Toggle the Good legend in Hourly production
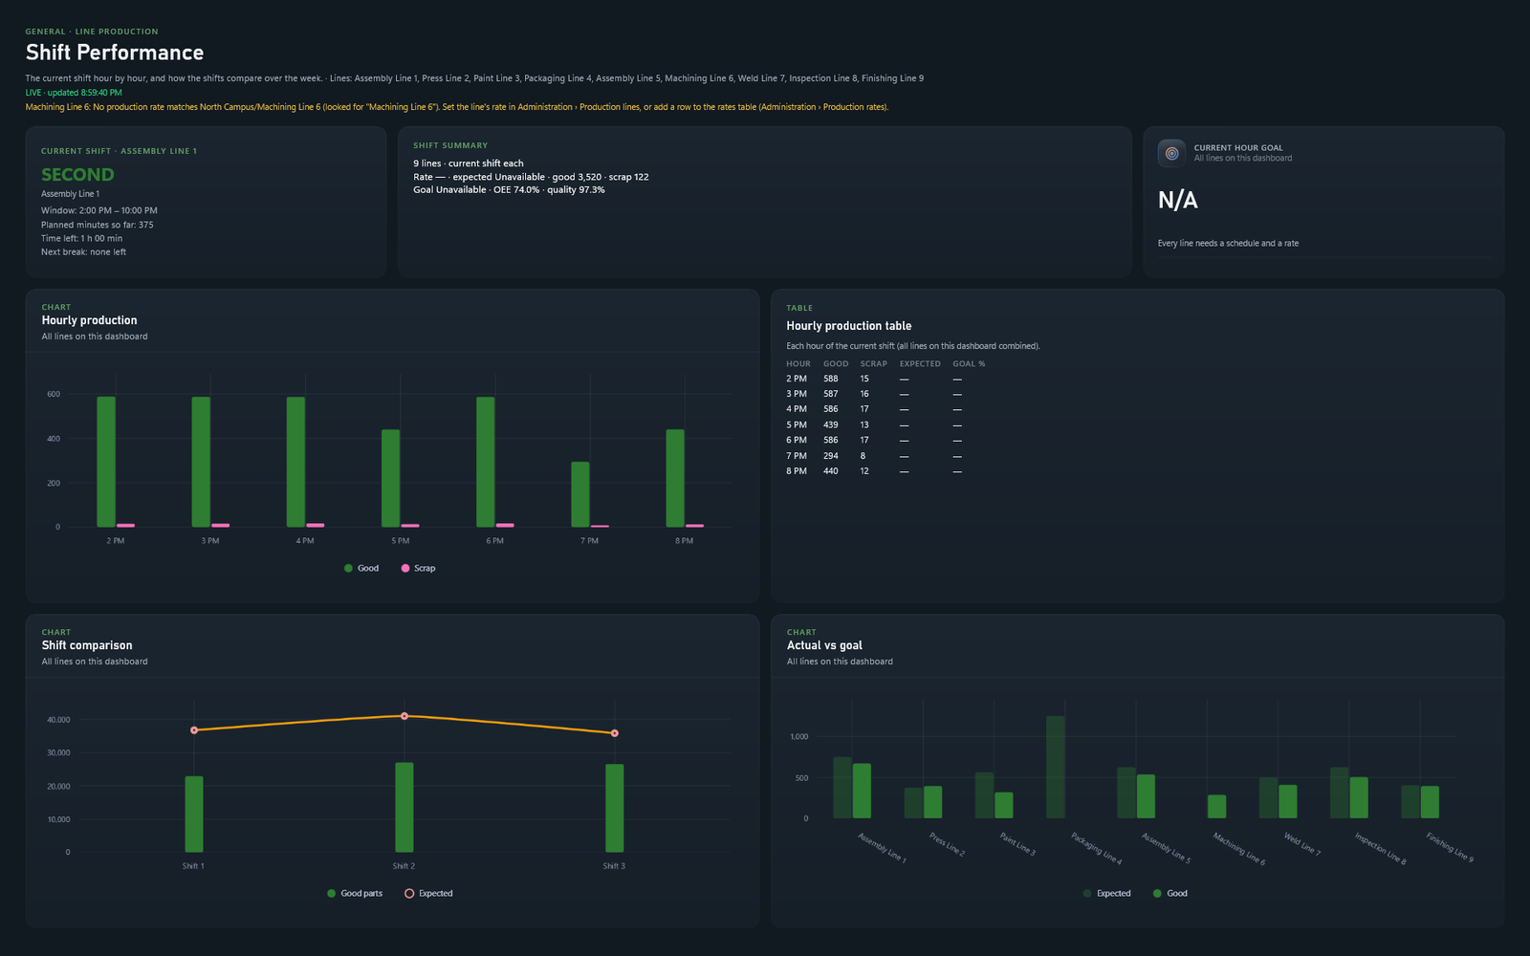The height and width of the screenshot is (956, 1530). click(x=361, y=568)
